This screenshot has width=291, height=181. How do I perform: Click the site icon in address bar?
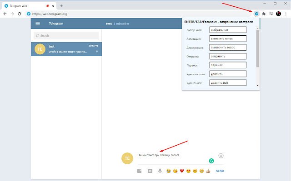point(28,14)
